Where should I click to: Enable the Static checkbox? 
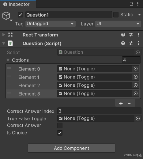(x=116, y=15)
